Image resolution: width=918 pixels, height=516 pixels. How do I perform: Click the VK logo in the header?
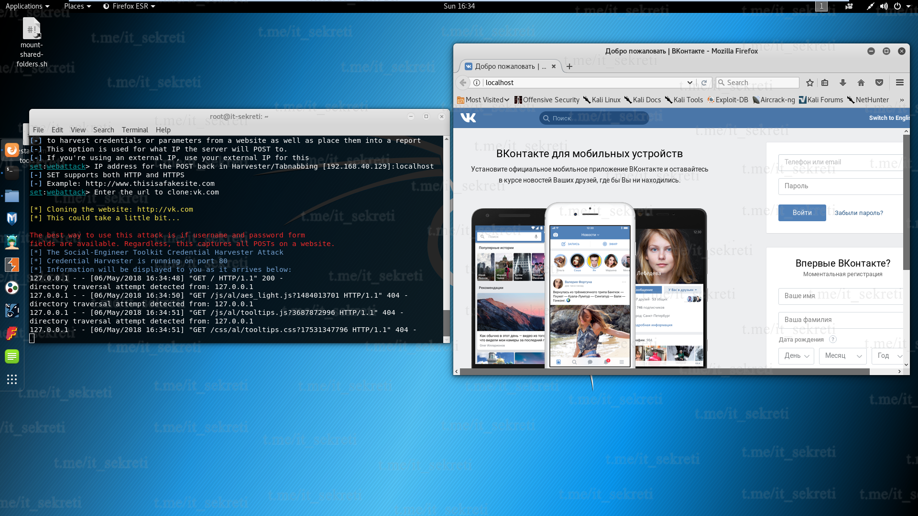click(468, 118)
